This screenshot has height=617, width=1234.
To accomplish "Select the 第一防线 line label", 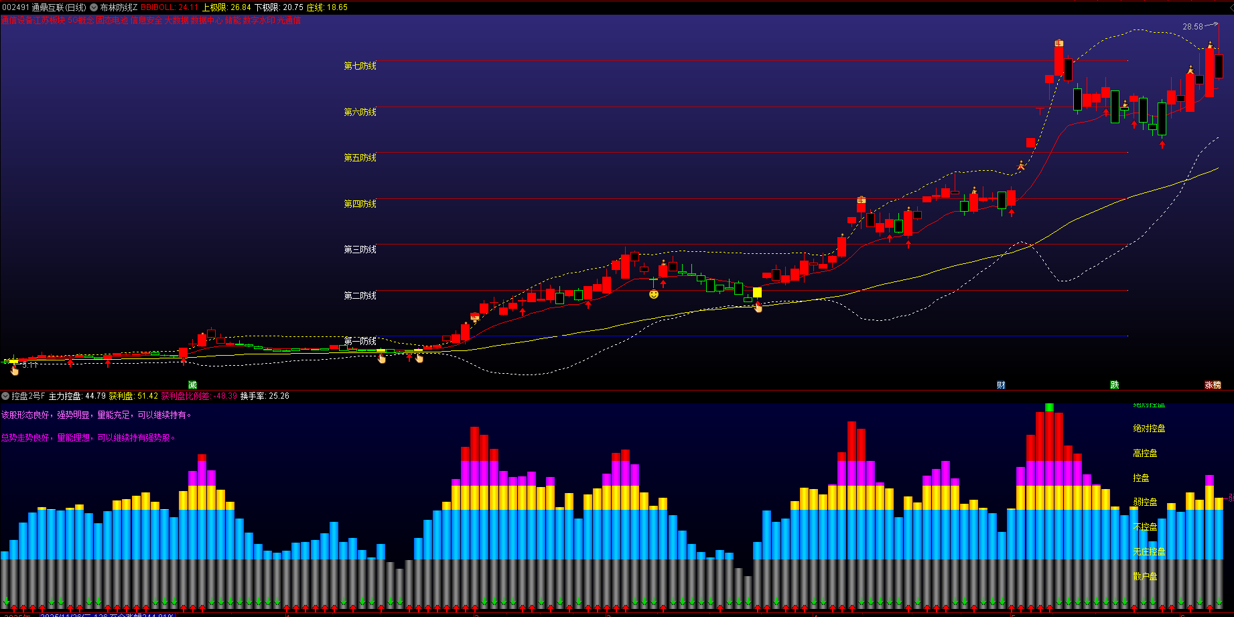I will coord(360,341).
